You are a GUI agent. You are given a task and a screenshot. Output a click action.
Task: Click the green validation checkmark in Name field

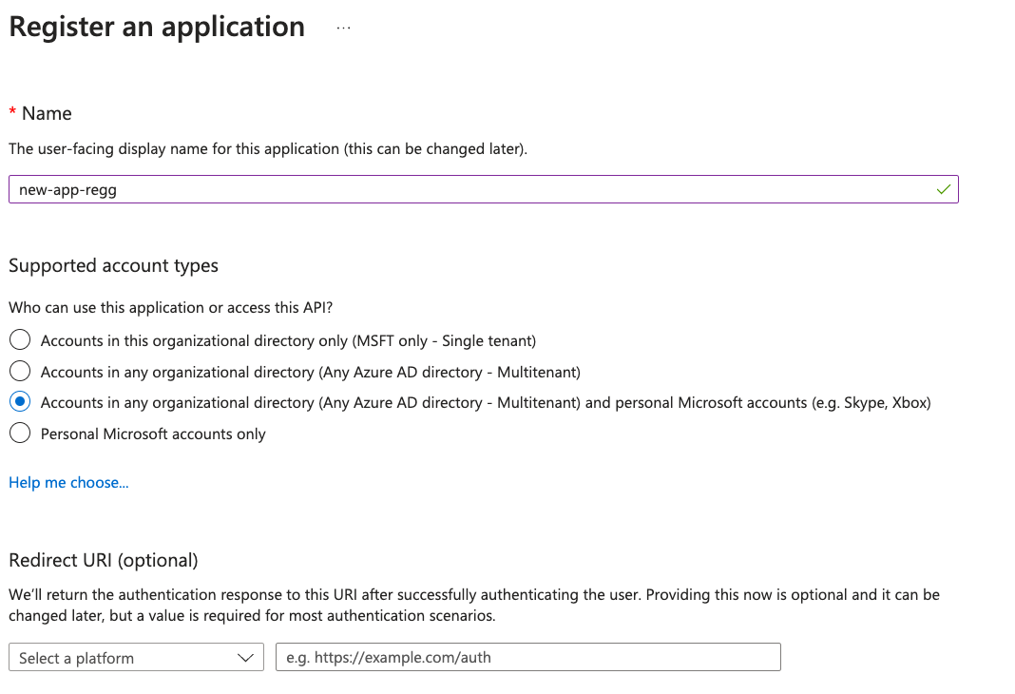943,189
